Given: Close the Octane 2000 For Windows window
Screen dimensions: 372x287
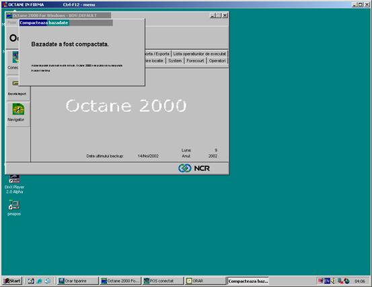Looking at the screenshot, I should click(x=225, y=15).
